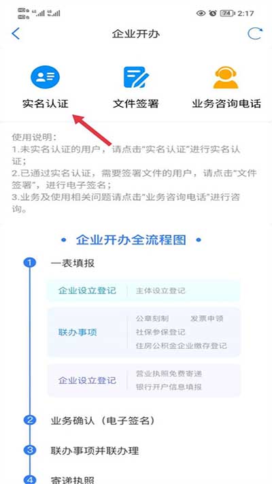Select step 1 circle marker
The image size is (272, 484).
tap(30, 263)
